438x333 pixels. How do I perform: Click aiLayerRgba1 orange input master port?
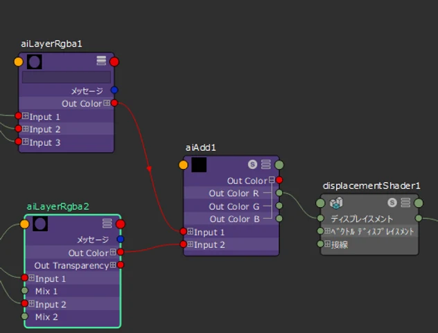(x=19, y=62)
